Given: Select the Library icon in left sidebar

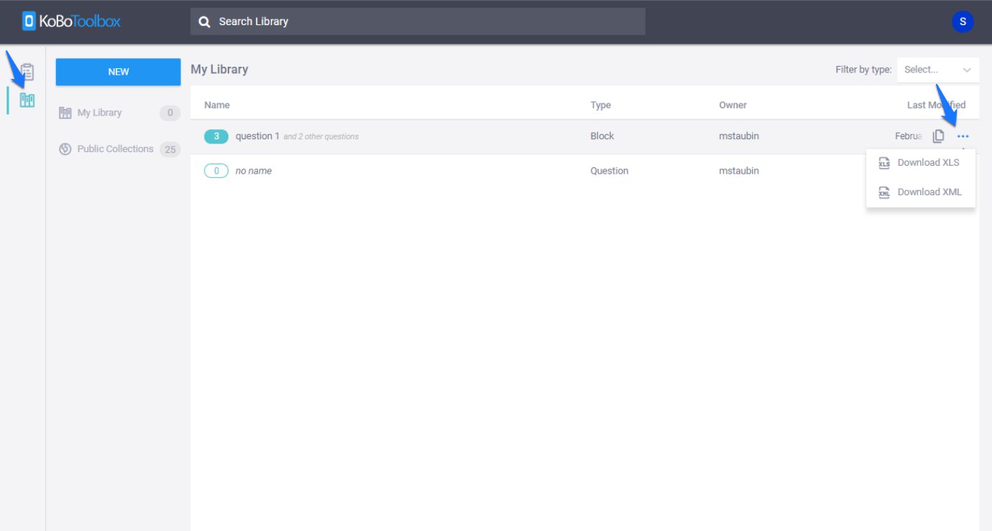Looking at the screenshot, I should click(27, 100).
